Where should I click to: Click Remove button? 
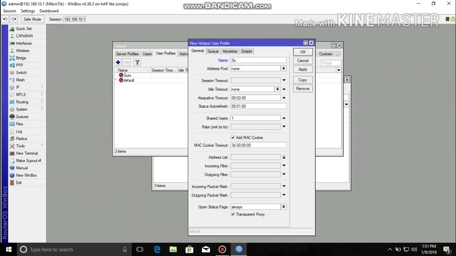pos(303,89)
